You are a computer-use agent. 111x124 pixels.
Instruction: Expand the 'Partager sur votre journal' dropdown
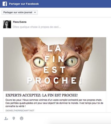click(19, 12)
